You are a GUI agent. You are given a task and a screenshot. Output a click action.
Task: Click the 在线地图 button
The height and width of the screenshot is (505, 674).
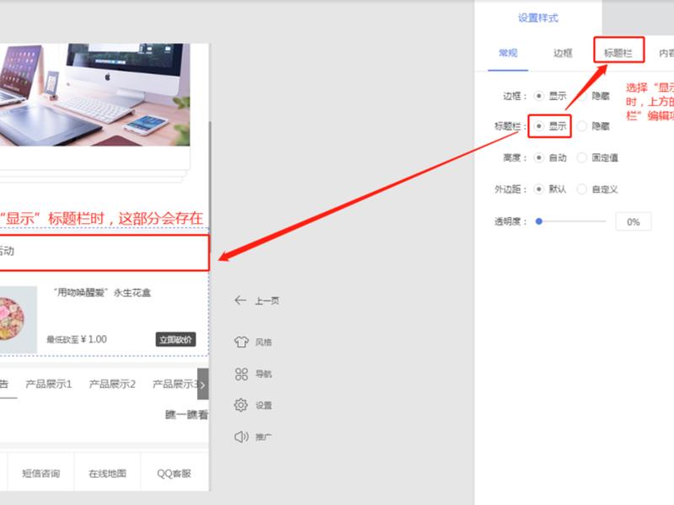tap(108, 473)
